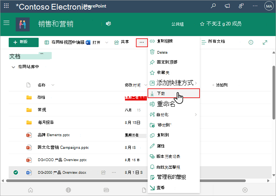276x196 pixels.
Task: Expand 自动化 submenu
Action: point(174,115)
